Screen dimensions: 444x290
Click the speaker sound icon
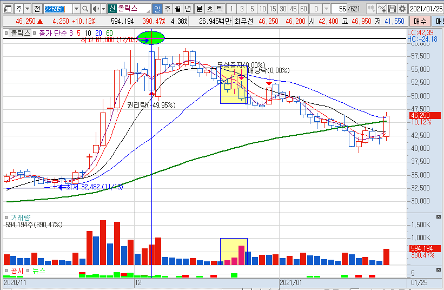(95, 9)
